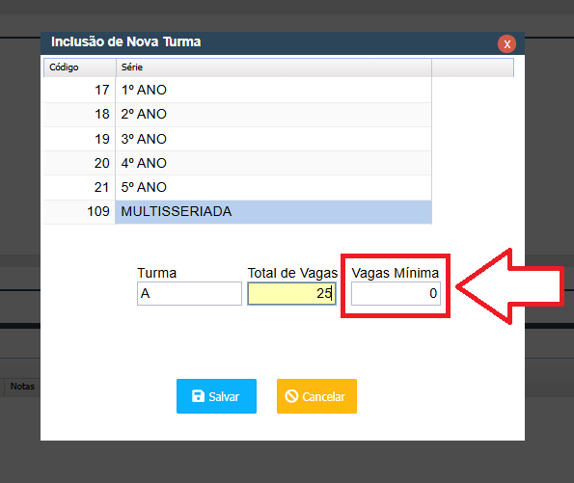Click the Série column header

[274, 67]
